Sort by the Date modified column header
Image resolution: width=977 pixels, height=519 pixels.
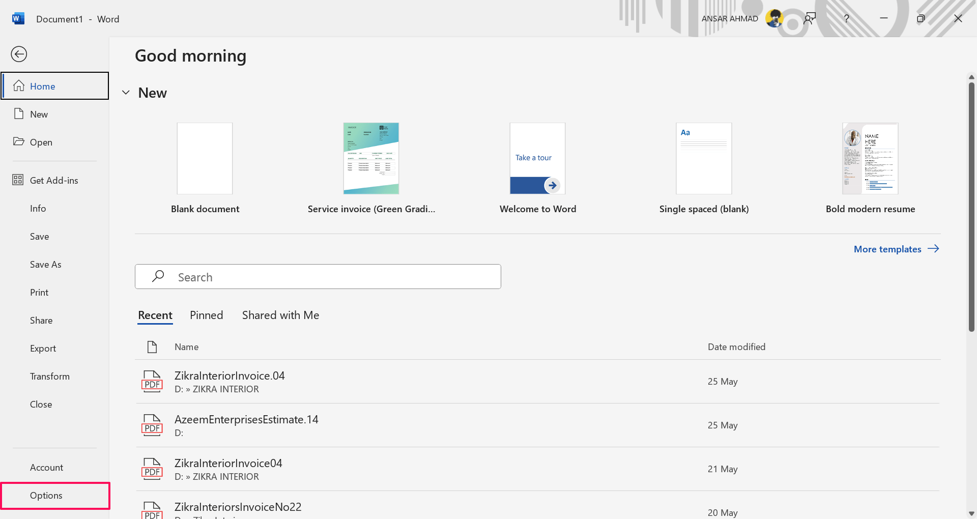pyautogui.click(x=736, y=347)
